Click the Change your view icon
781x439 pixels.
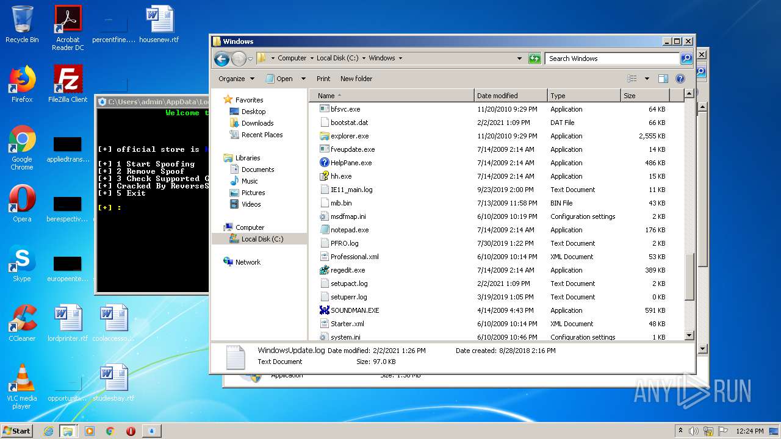click(x=632, y=79)
